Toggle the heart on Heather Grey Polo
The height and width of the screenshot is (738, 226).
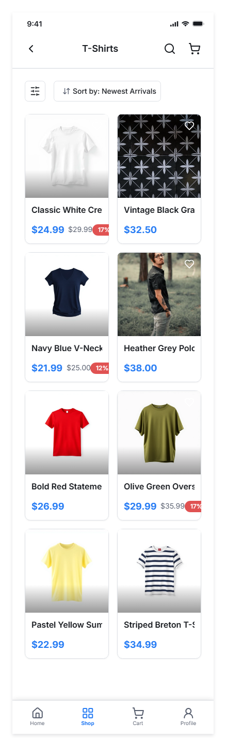pos(189,264)
